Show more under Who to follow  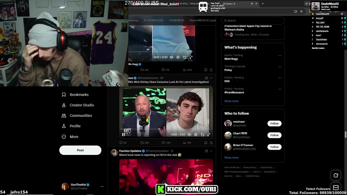click(232, 158)
